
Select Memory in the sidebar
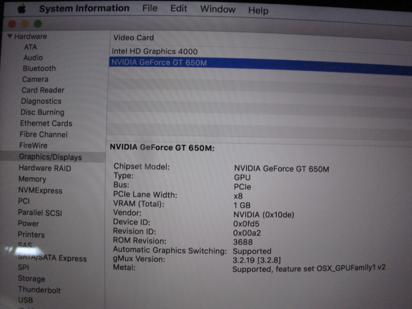pyautogui.click(x=32, y=179)
